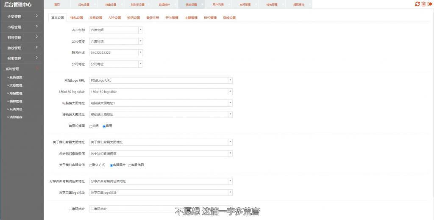
Task: Go to the 首页 top tab
Action: [x=57, y=5]
